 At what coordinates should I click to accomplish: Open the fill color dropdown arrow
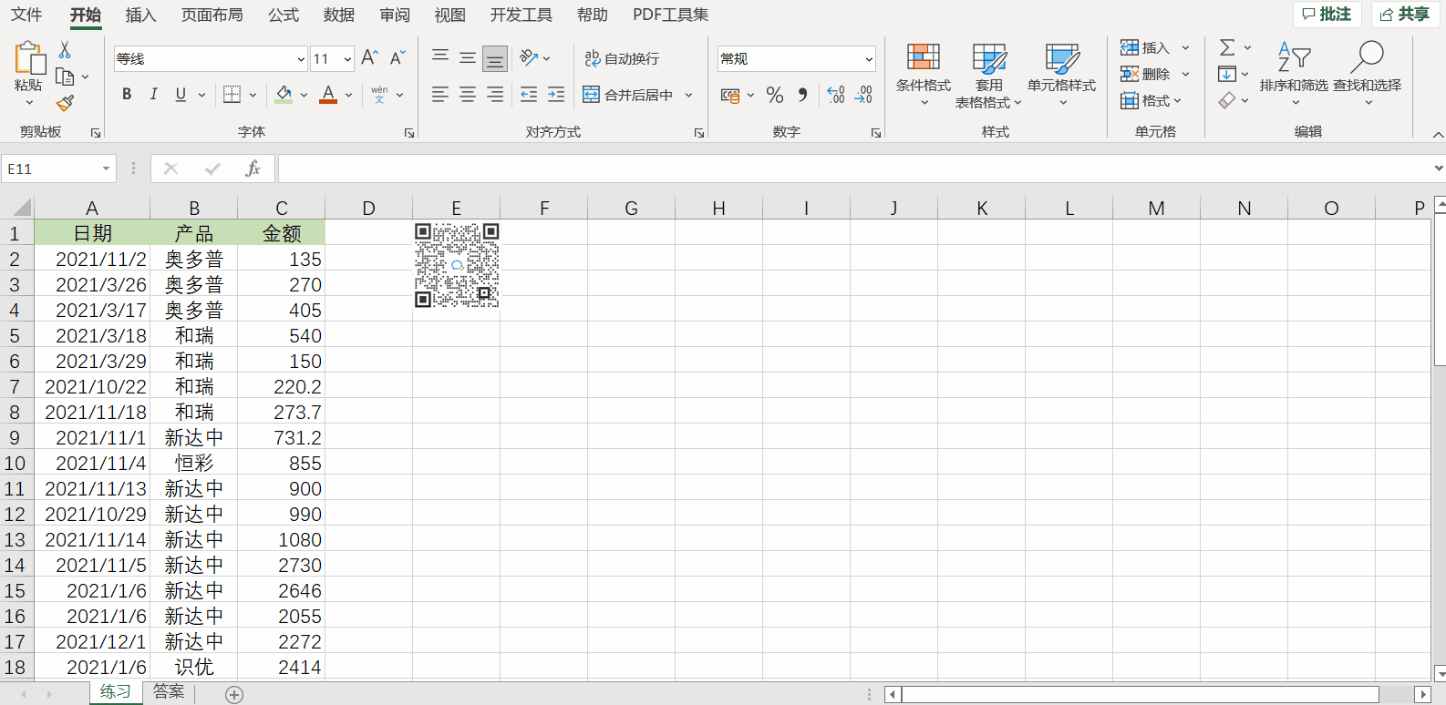[x=304, y=95]
